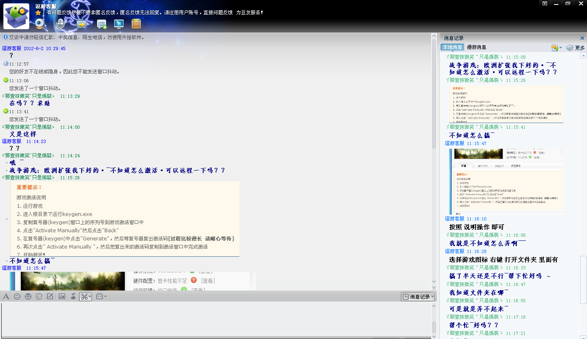Image resolution: width=587 pixels, height=339 pixels.
Task: Click the star level icon under contact name
Action: click(x=38, y=13)
